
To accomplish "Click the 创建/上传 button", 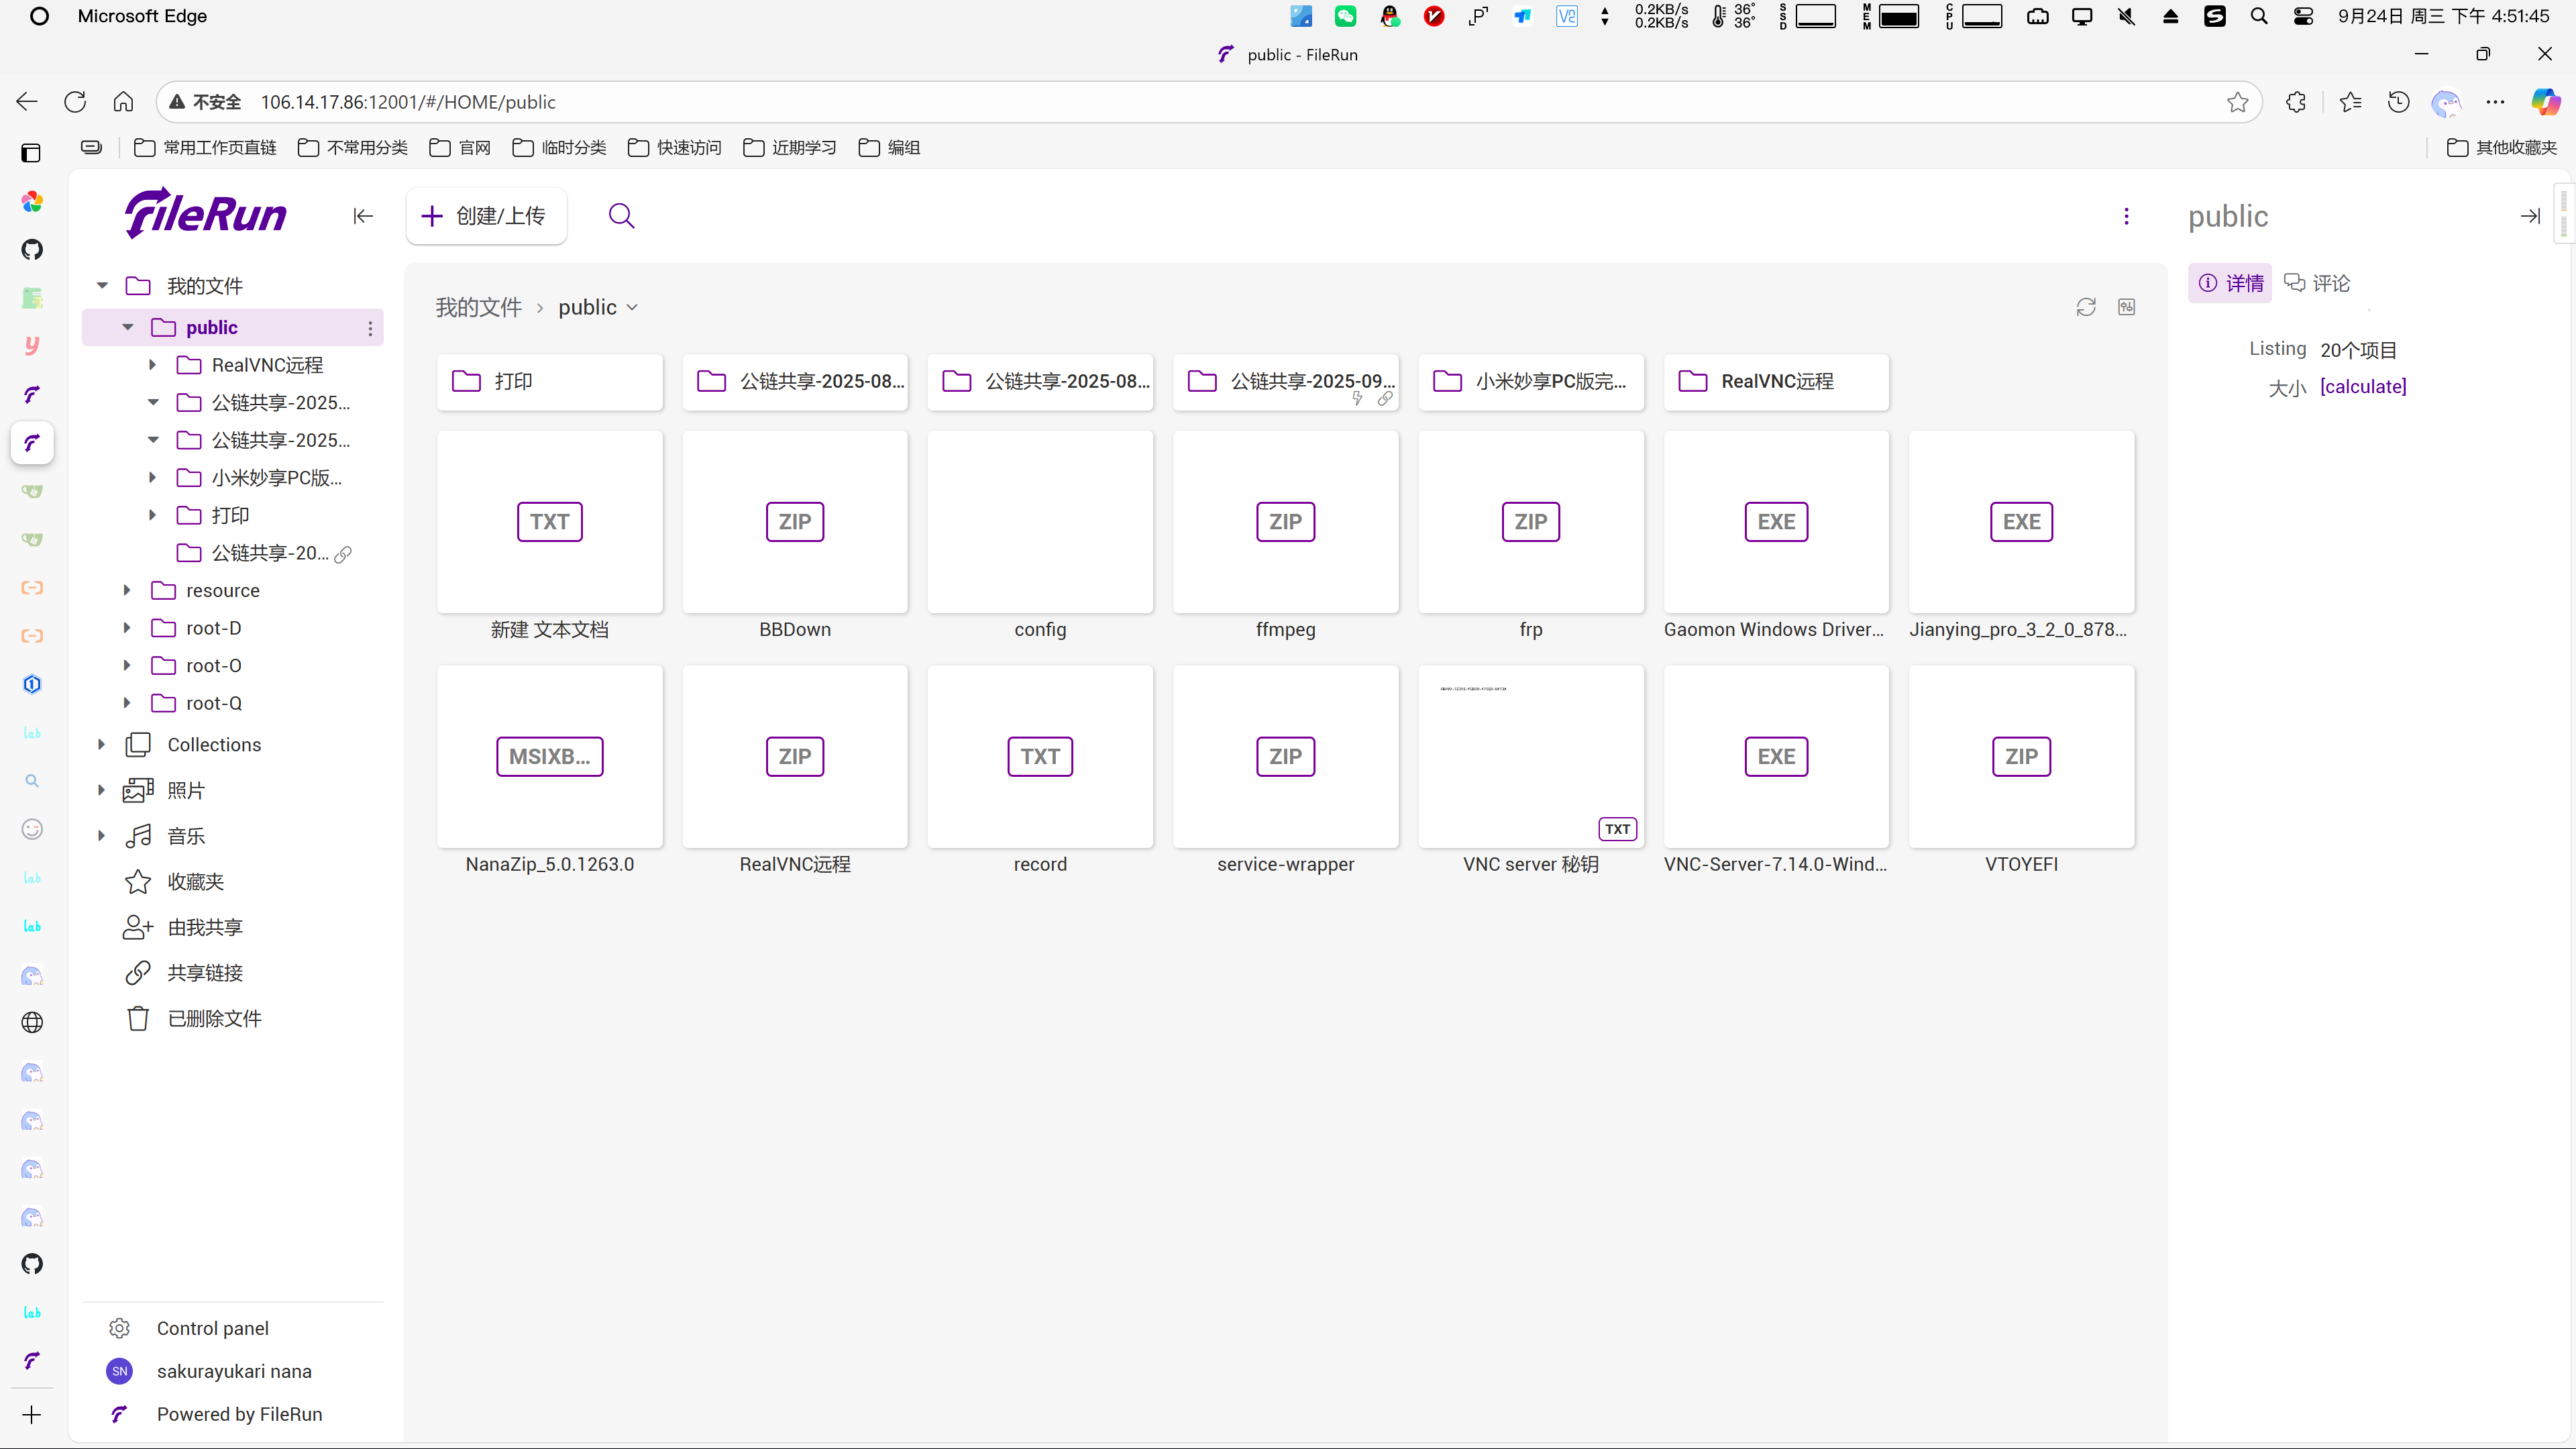I will pyautogui.click(x=486, y=216).
